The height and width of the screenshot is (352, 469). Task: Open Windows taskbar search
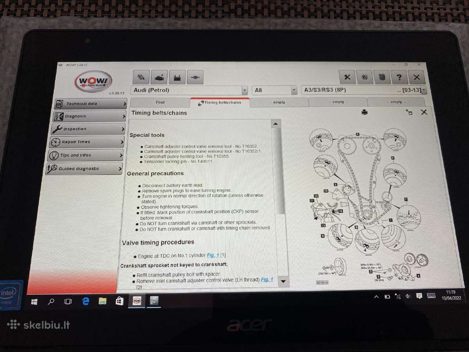(51, 302)
